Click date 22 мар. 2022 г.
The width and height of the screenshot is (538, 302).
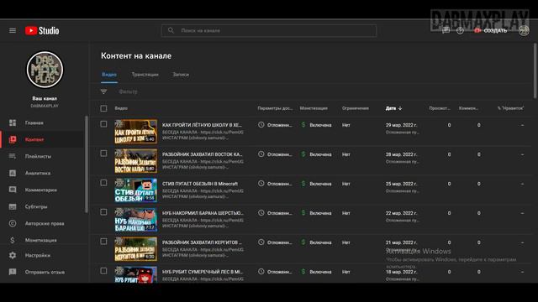click(401, 213)
